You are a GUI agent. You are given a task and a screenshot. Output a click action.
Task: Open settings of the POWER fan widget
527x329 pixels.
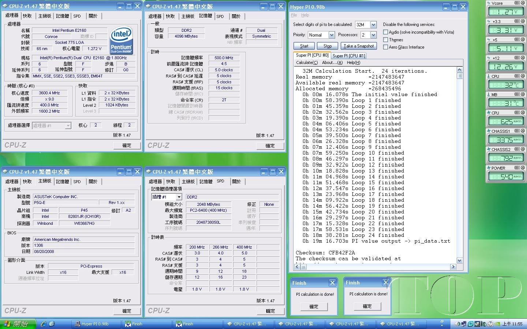517,167
